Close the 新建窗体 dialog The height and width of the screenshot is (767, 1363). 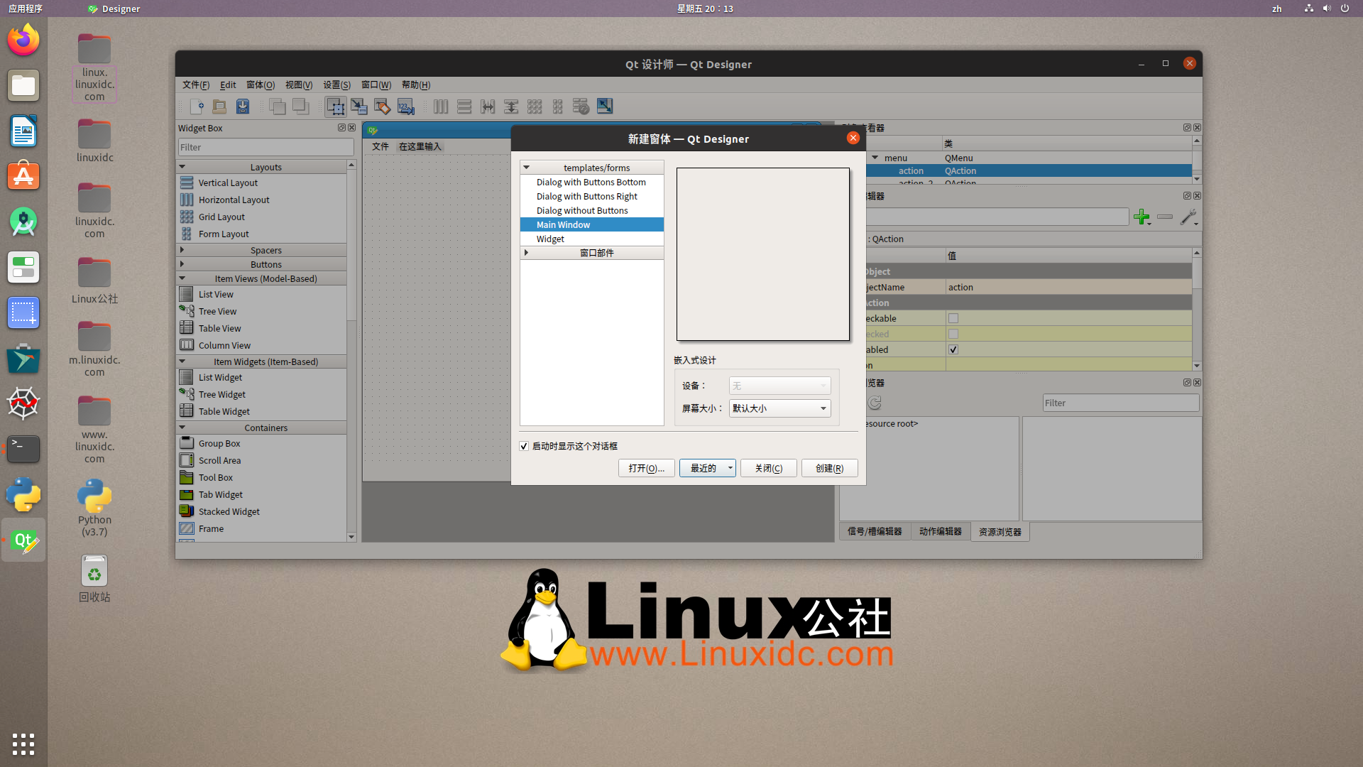coord(853,138)
